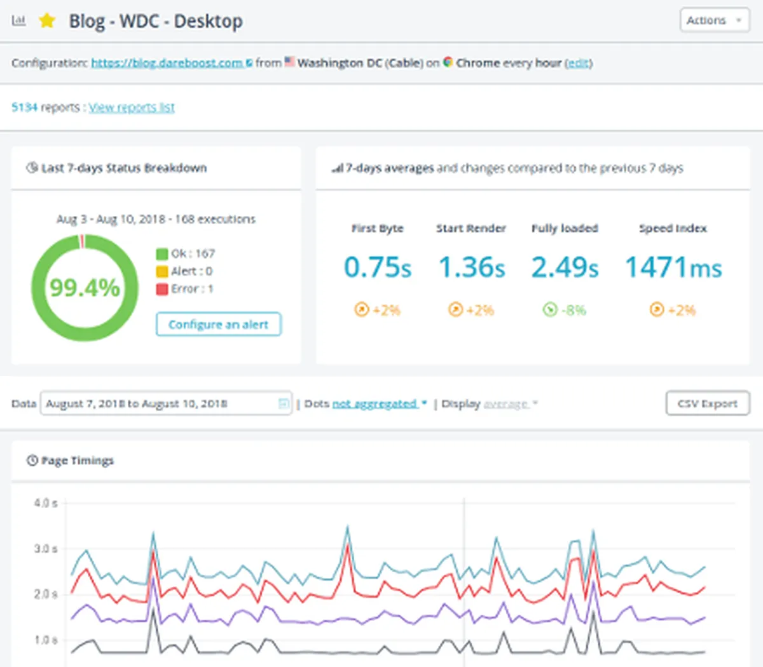Image resolution: width=763 pixels, height=667 pixels.
Task: Click the Start Render orange trend arrow icon
Action: 456,310
